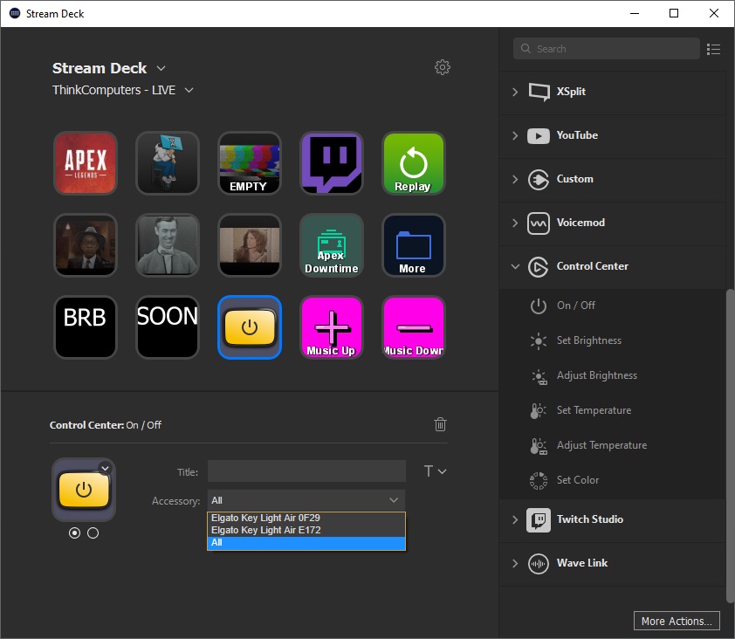Select the yellow power button key
The image size is (735, 639).
pos(250,327)
